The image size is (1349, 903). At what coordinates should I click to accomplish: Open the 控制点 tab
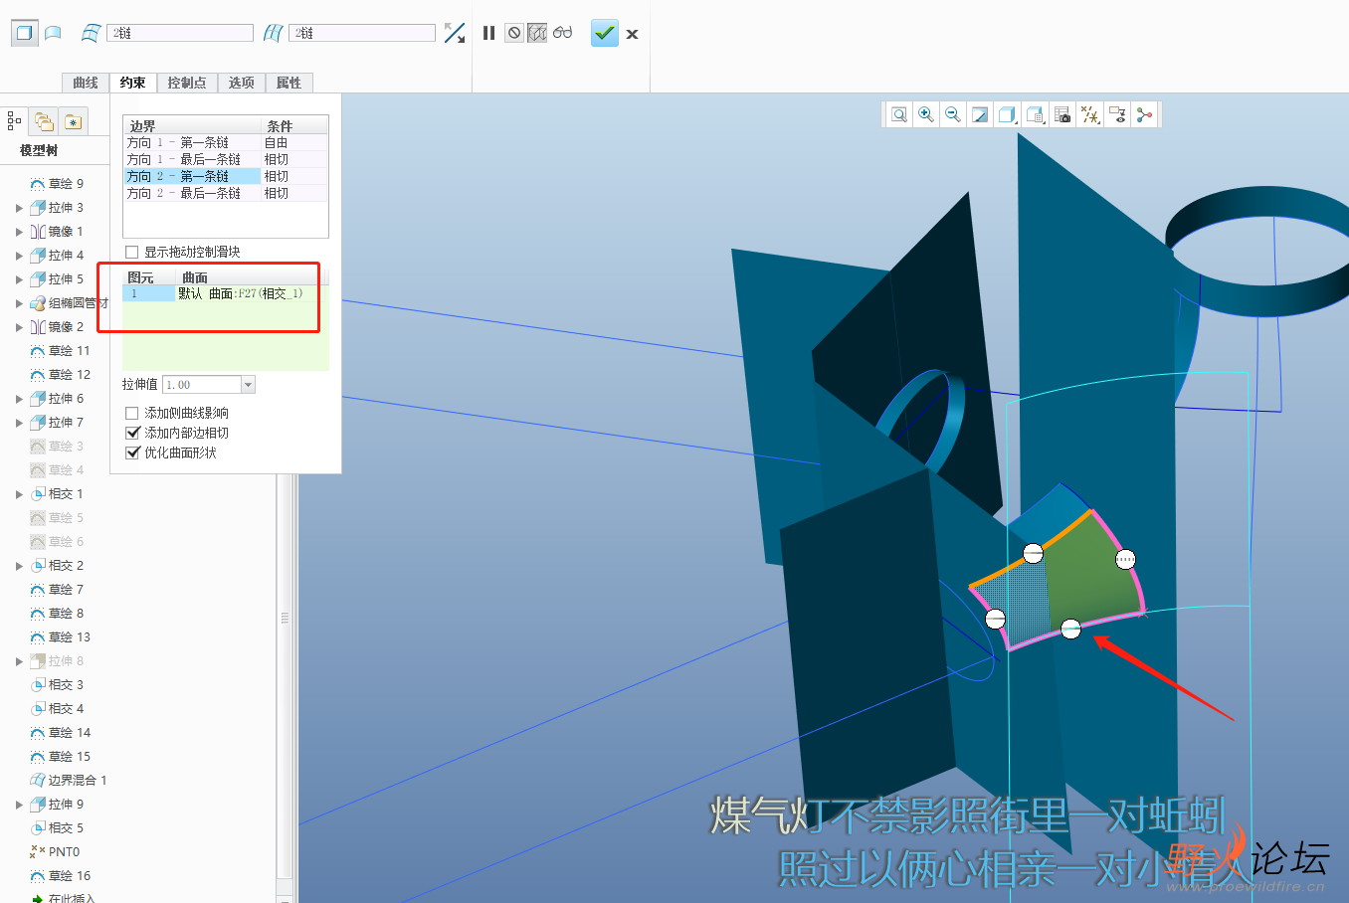[x=187, y=83]
